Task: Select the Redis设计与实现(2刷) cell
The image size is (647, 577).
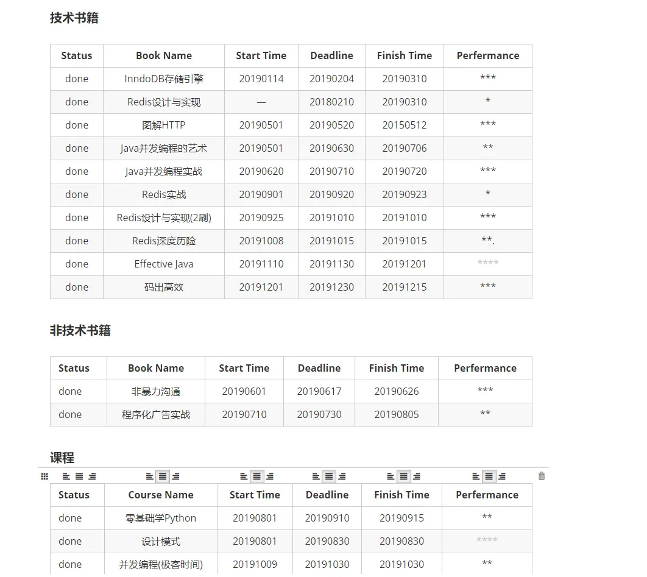Action: point(164,218)
